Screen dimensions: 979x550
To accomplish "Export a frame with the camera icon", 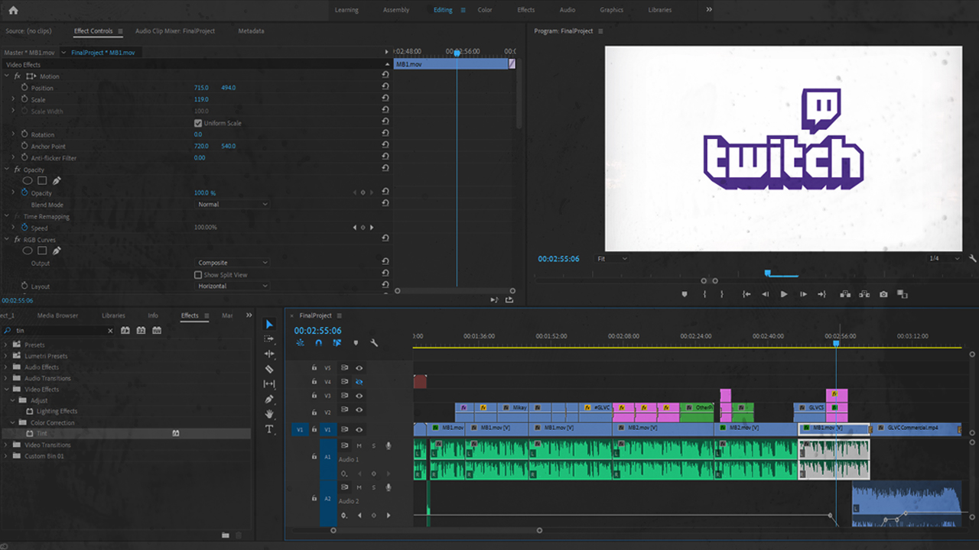I will (883, 294).
